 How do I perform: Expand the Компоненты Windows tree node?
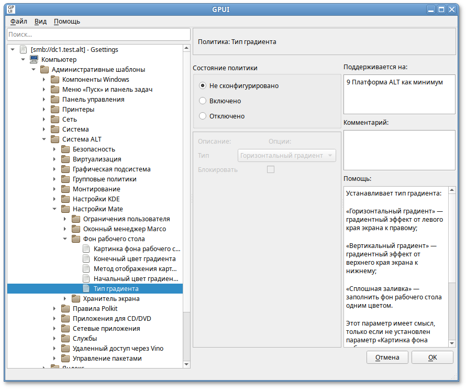44,80
